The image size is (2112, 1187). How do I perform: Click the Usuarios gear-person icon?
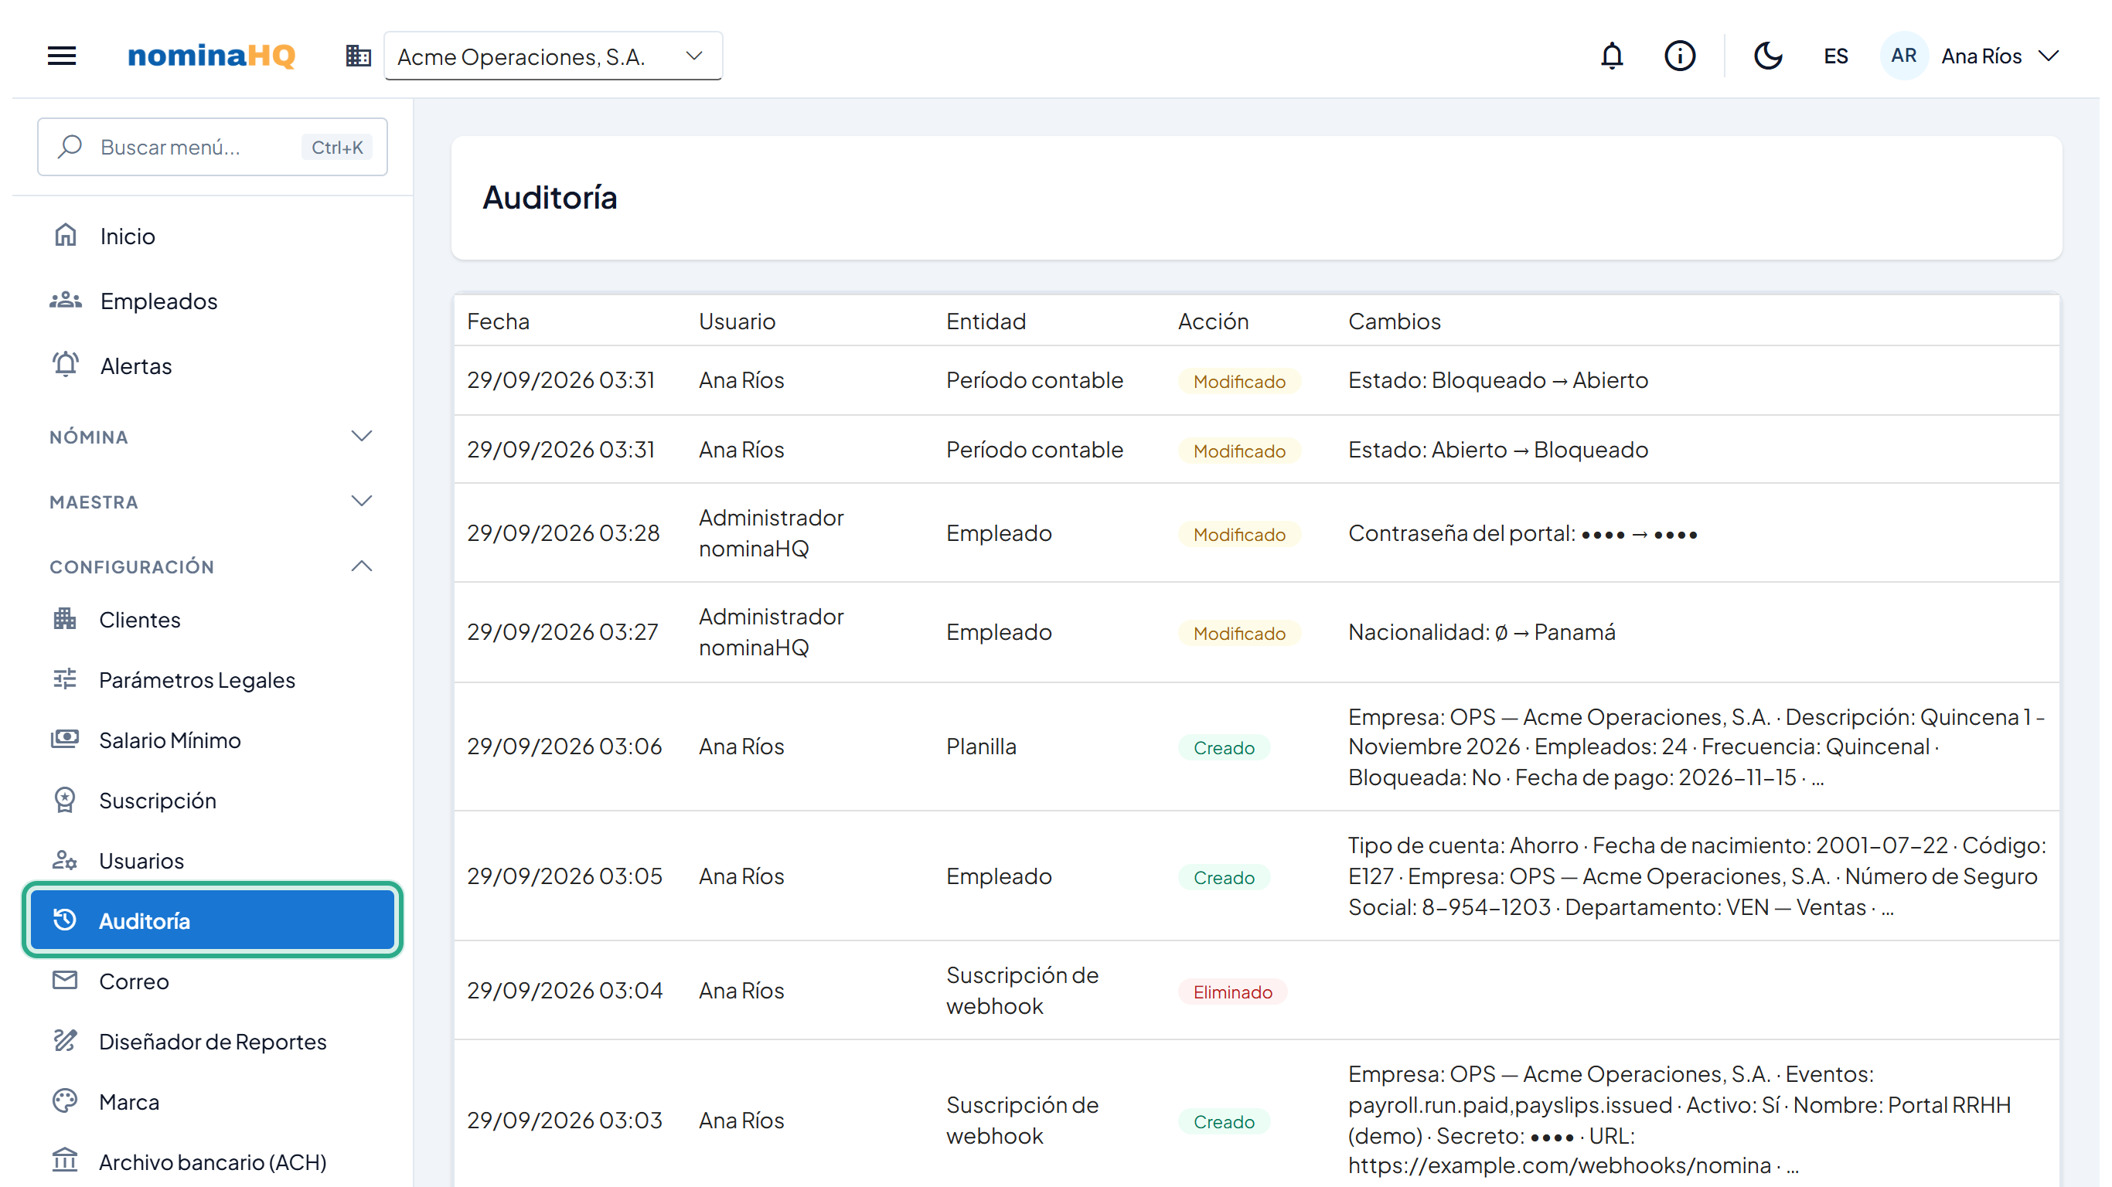[x=65, y=860]
